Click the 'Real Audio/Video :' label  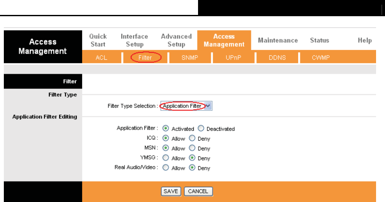click(x=136, y=167)
